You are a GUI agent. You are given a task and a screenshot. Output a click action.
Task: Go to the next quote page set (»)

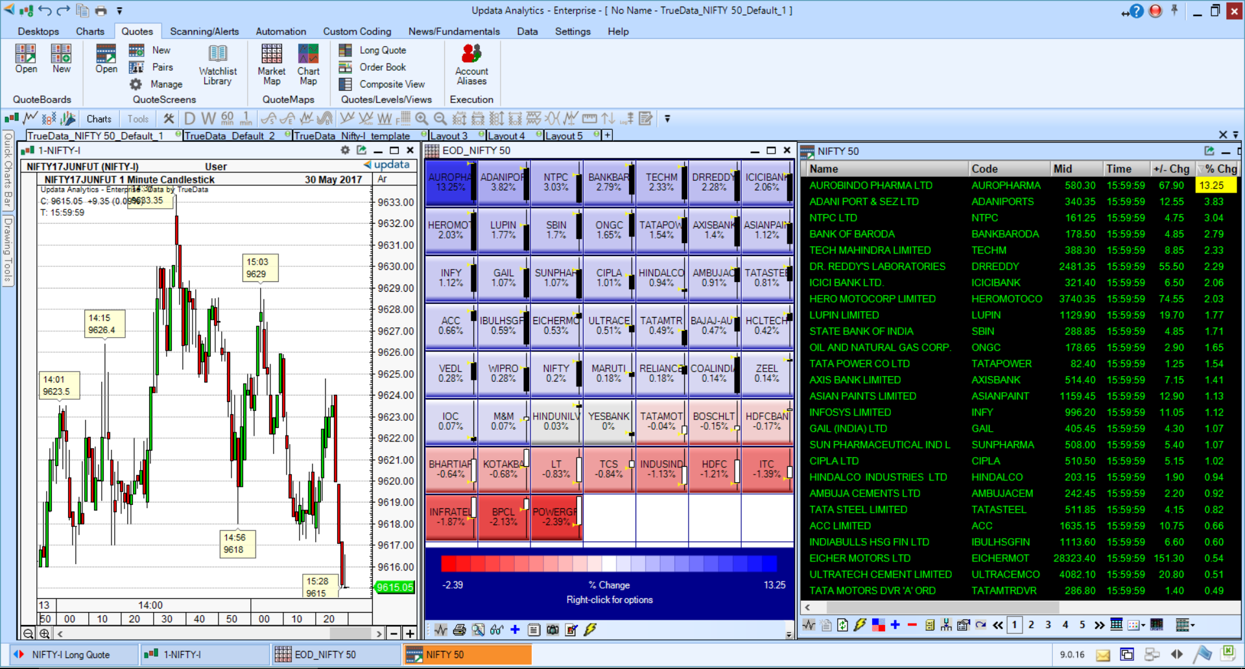pyautogui.click(x=1099, y=625)
